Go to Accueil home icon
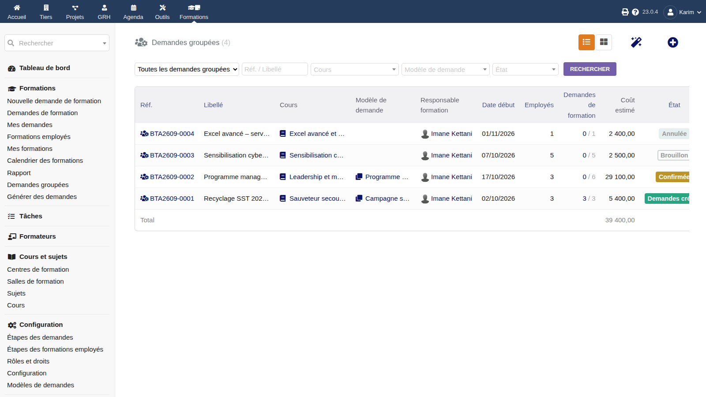The image size is (706, 397). (17, 12)
